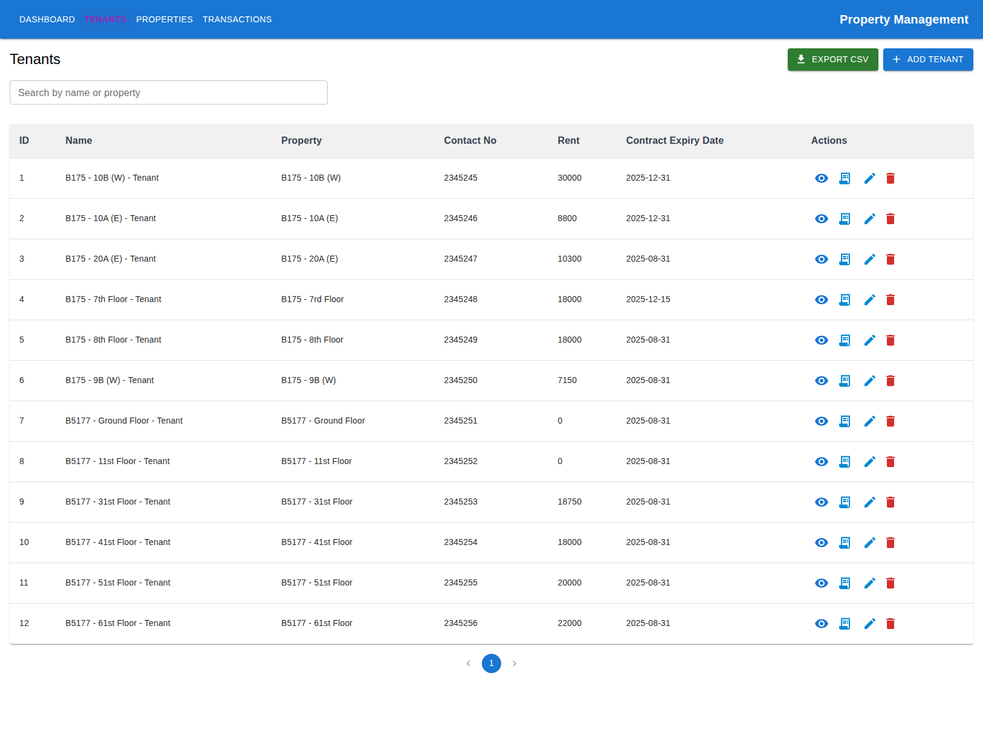Click the plus icon on Add Tenant
This screenshot has height=739, width=983.
coord(895,59)
